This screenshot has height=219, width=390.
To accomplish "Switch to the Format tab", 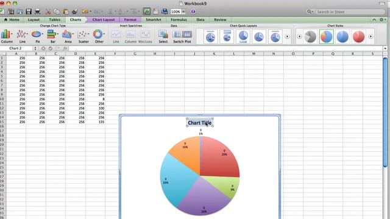I will pos(130,19).
